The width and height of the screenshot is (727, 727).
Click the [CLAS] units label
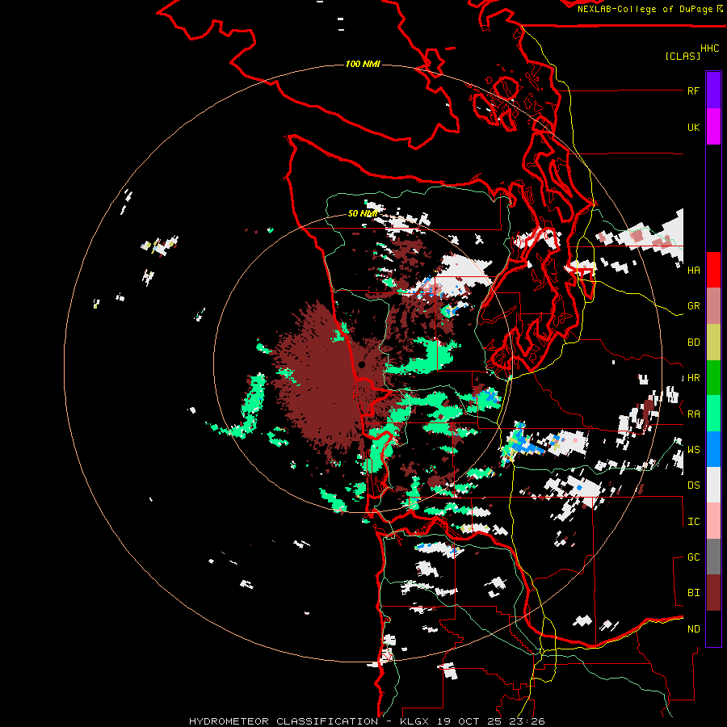pos(683,56)
